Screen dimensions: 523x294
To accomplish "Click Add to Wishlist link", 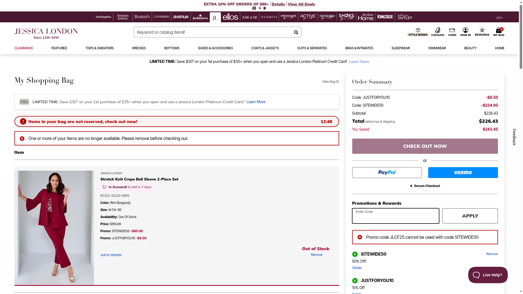I will (111, 255).
